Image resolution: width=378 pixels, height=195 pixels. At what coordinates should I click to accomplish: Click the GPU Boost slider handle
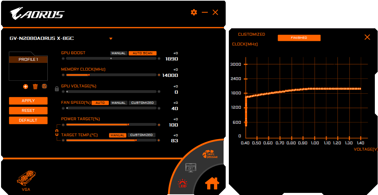(x=111, y=58)
